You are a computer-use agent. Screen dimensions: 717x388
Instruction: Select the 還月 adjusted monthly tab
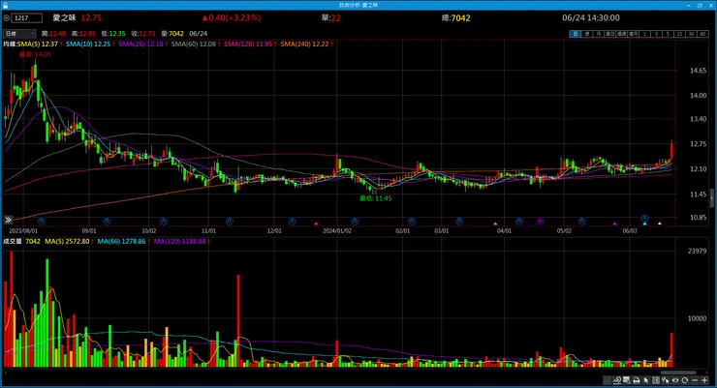pyautogui.click(x=634, y=34)
